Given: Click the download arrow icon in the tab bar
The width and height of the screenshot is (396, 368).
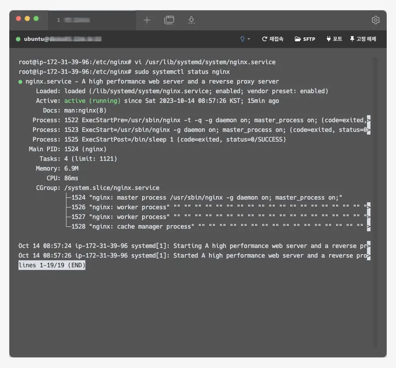Looking at the screenshot, I should point(191,20).
